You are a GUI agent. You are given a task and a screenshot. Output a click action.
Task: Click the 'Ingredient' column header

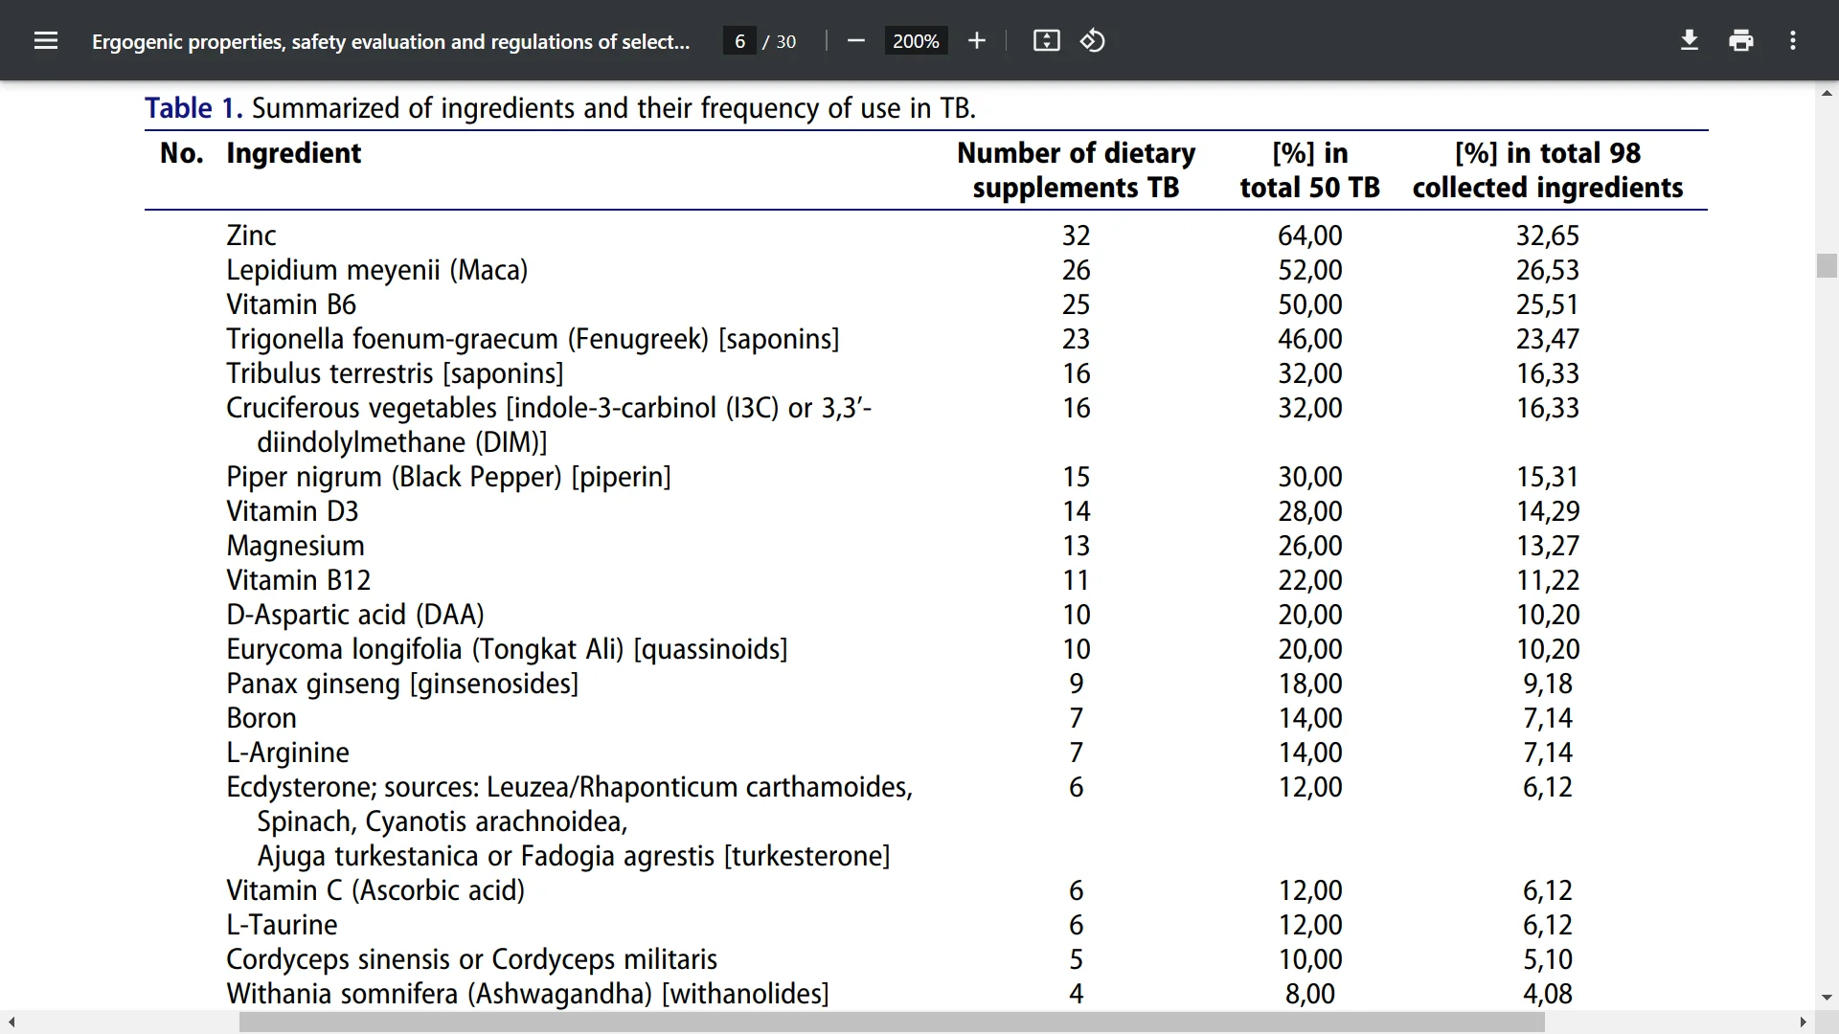click(293, 153)
